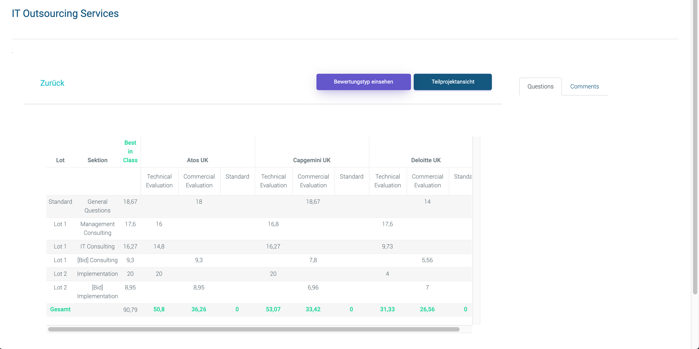Click the Gesamt row label

[60, 309]
